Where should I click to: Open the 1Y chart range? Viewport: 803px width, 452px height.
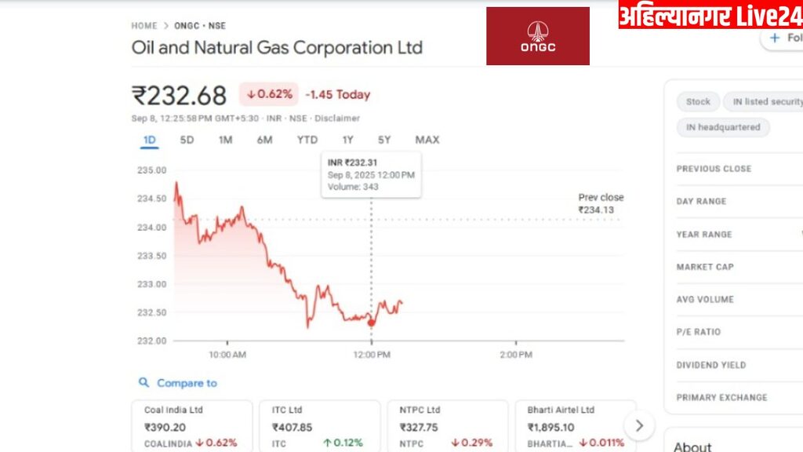coord(347,140)
